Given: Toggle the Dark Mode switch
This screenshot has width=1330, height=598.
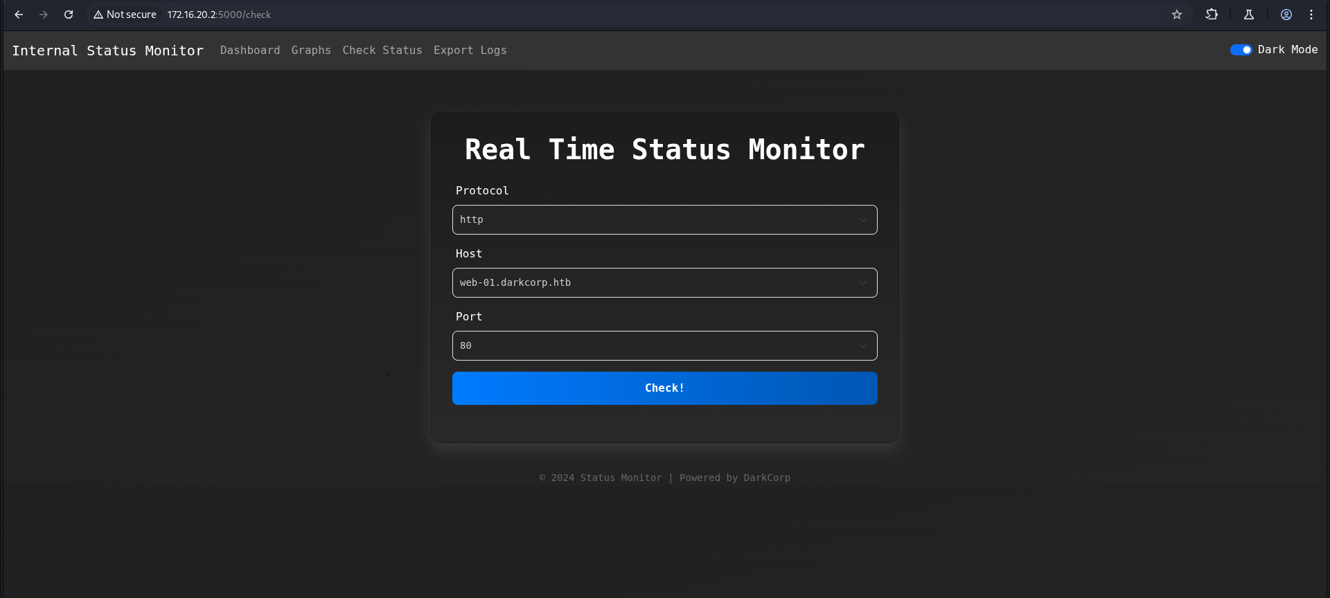Looking at the screenshot, I should tap(1241, 50).
